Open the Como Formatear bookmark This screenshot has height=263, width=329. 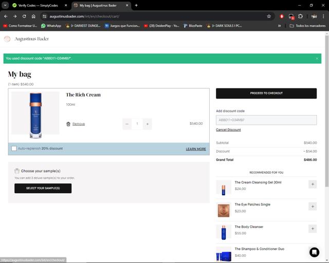point(20,26)
